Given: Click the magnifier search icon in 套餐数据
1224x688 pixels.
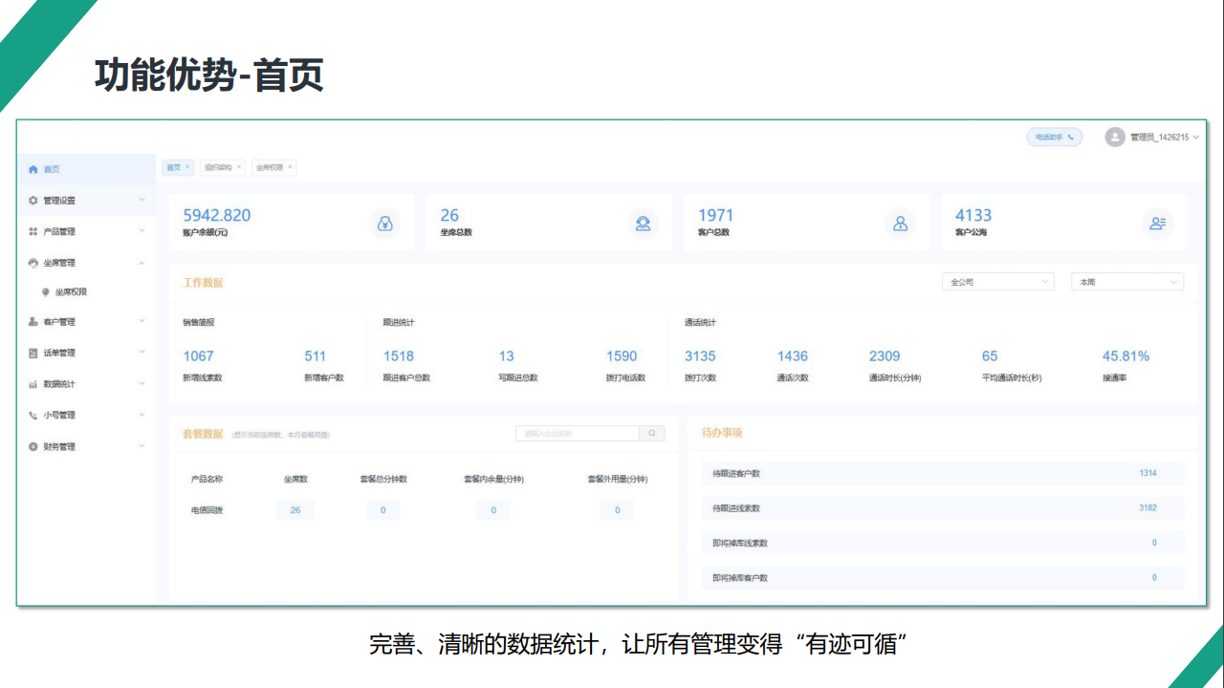Looking at the screenshot, I should (651, 433).
